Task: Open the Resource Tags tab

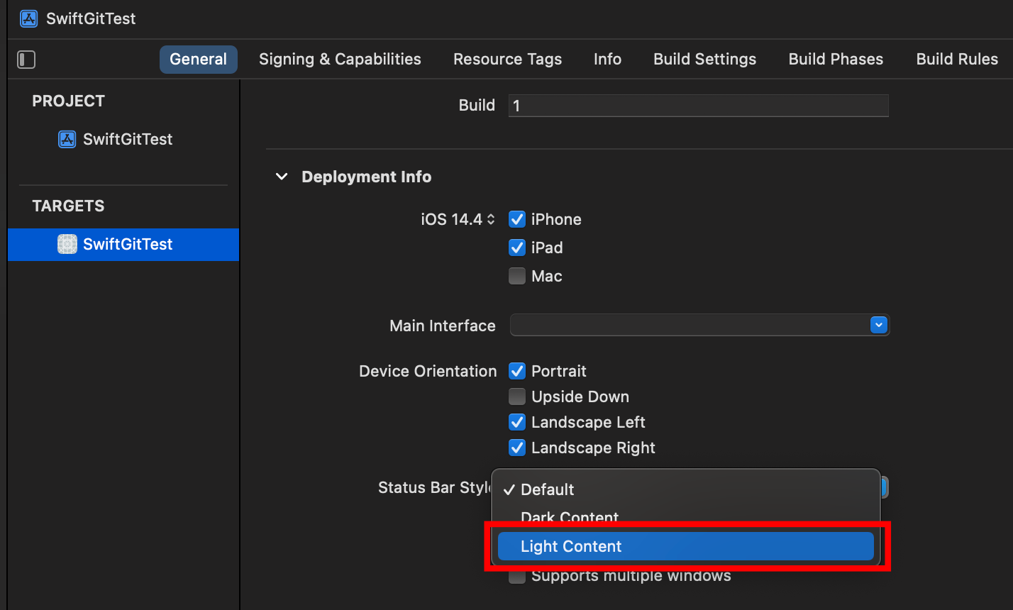Action: pos(508,60)
